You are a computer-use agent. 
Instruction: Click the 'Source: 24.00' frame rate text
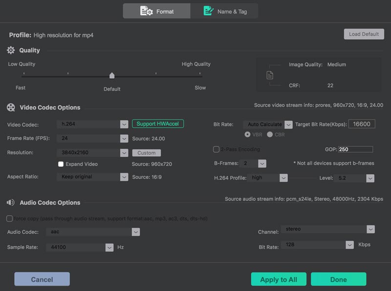(x=149, y=138)
